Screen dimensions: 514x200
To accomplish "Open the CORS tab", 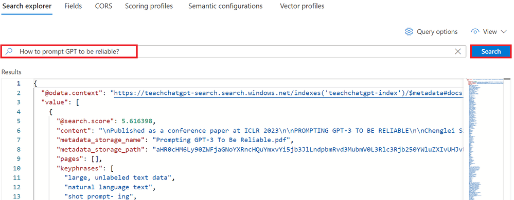I will pyautogui.click(x=103, y=6).
